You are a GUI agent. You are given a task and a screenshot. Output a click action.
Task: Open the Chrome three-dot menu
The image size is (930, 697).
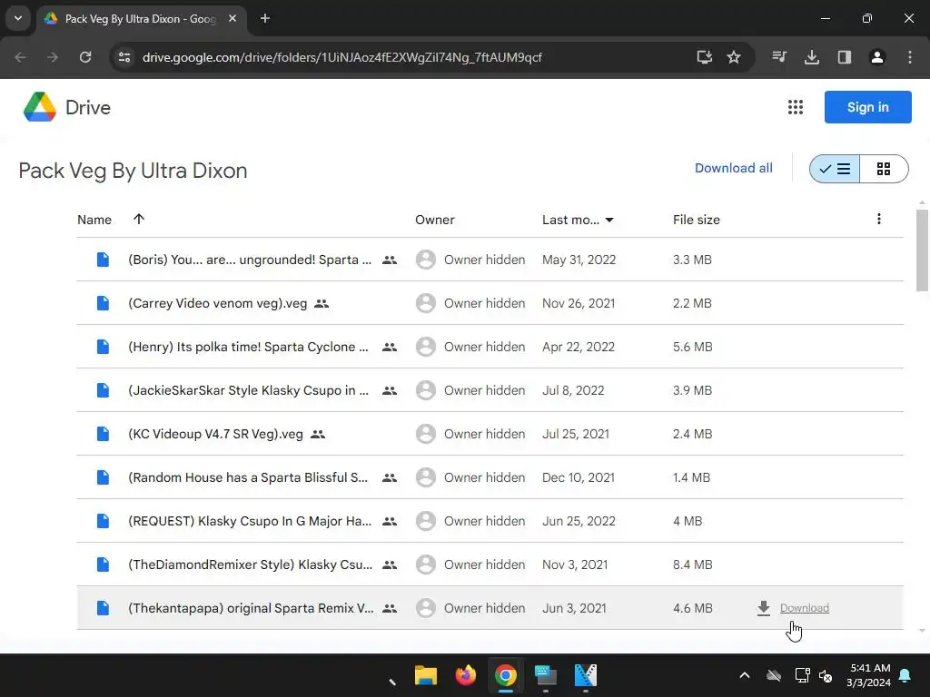click(x=910, y=57)
